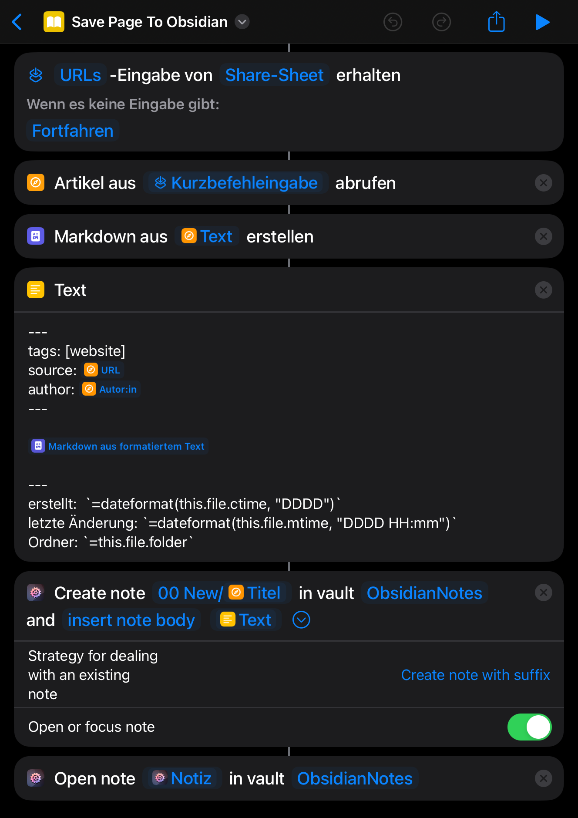This screenshot has width=578, height=818.
Task: Remove the Artikel abrufen action with its X
Action: pos(543,182)
